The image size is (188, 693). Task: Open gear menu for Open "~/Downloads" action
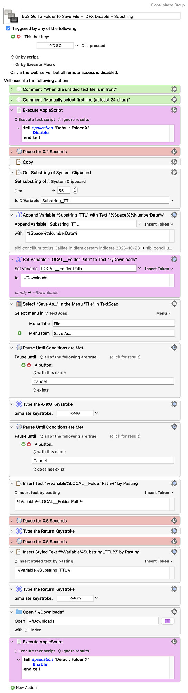(x=174, y=612)
